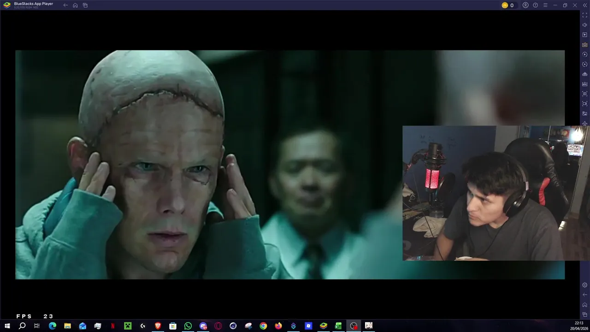Enter full screen mode in BlueStacks
This screenshot has height=332, width=590.
coord(585,15)
